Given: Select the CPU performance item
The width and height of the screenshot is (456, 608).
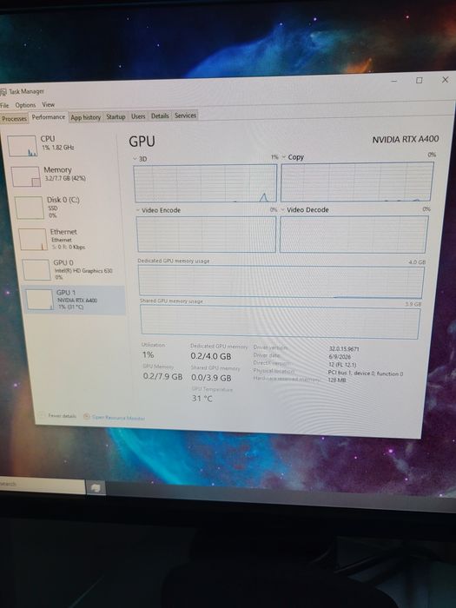Looking at the screenshot, I should click(62, 145).
